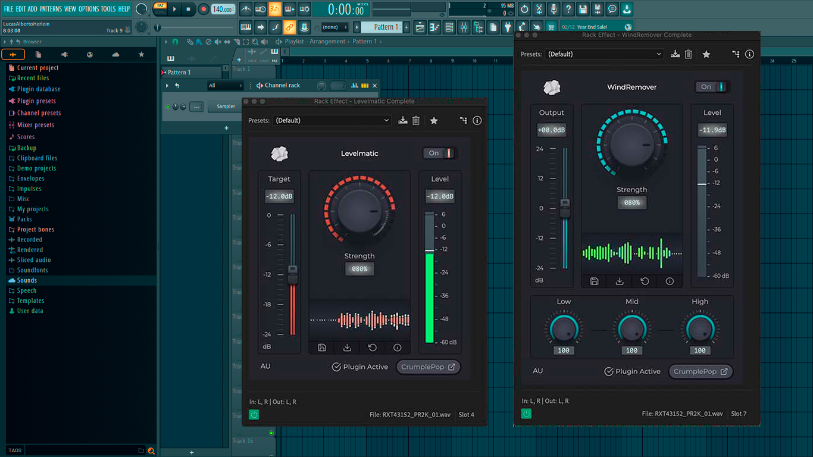Open the Levelmatic Presets dropdown
This screenshot has height=457, width=813.
(x=332, y=121)
